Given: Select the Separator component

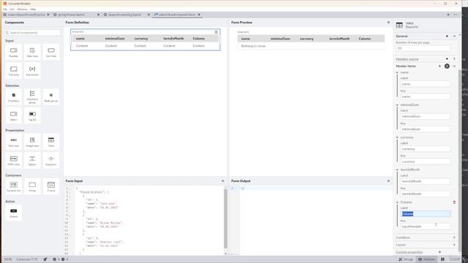Looking at the screenshot, I should coord(51,161).
